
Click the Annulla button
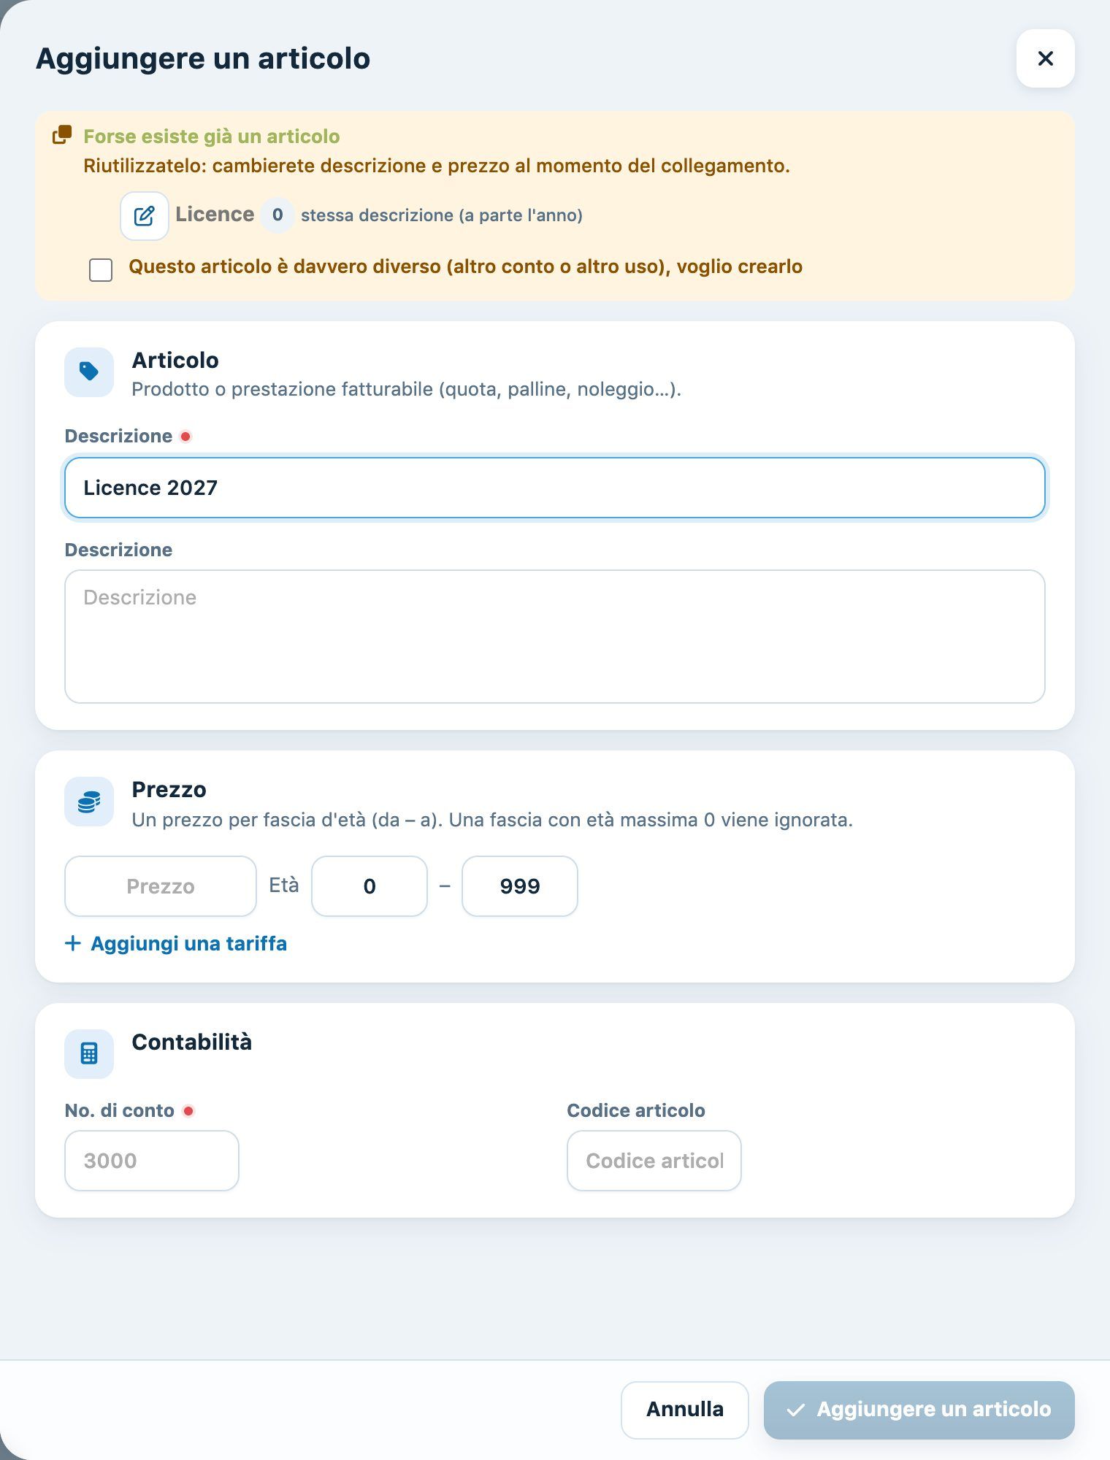[685, 1410]
